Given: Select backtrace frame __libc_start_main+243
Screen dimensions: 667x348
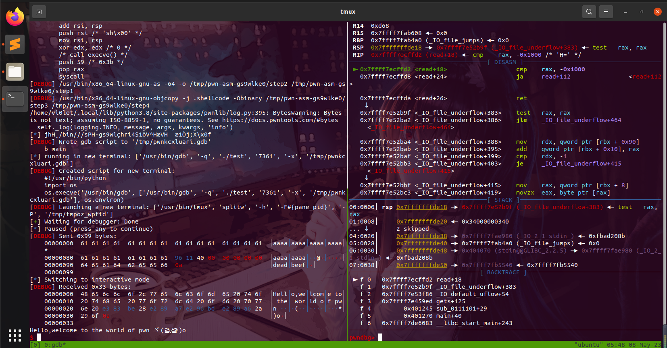Looking at the screenshot, I should point(436,323).
